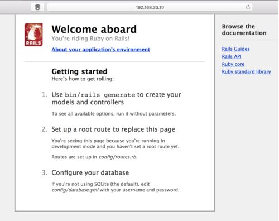
Task: Click the extension icon beside the address bar
Action: (x=37, y=7)
